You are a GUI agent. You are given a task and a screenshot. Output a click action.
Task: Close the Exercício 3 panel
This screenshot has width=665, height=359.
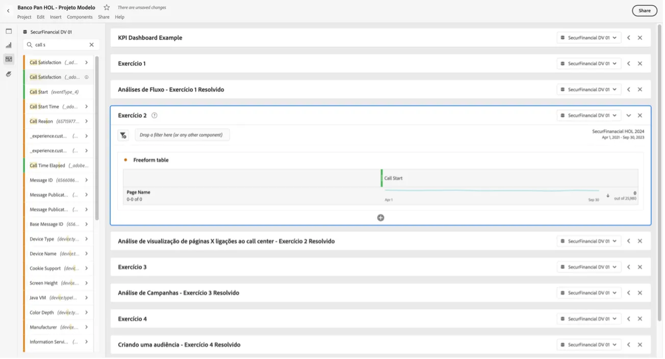pyautogui.click(x=640, y=267)
